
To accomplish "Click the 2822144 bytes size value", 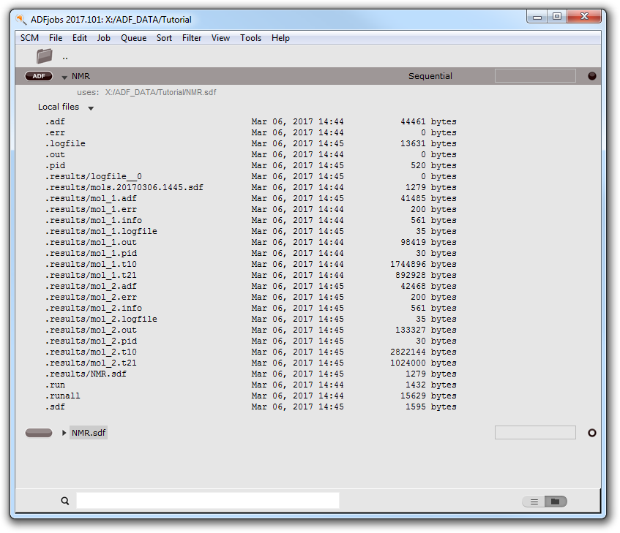I will (x=424, y=352).
